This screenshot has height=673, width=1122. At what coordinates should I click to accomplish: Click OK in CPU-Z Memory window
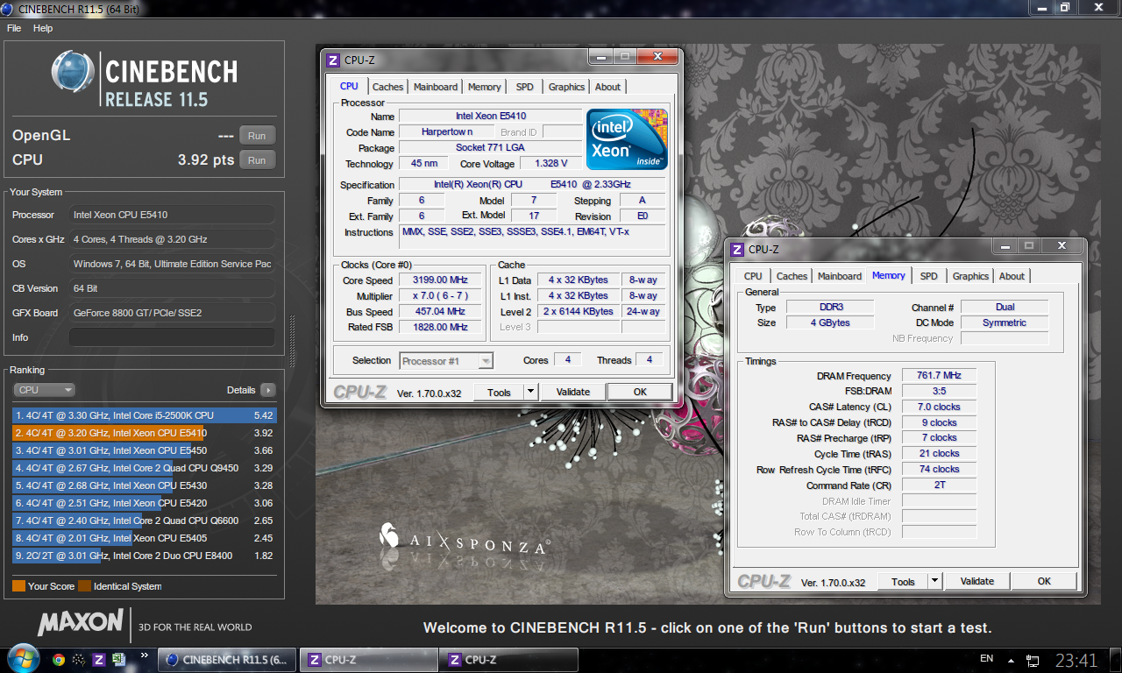(x=1044, y=581)
